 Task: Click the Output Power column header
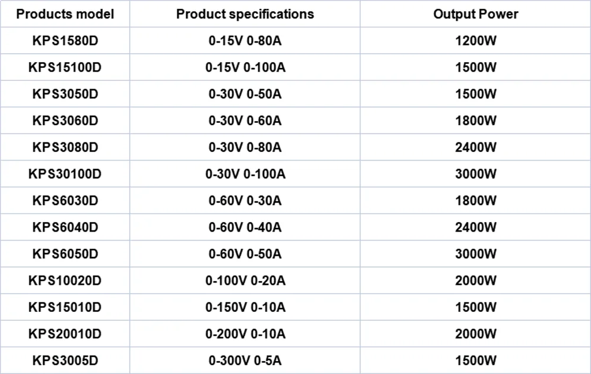click(x=475, y=14)
